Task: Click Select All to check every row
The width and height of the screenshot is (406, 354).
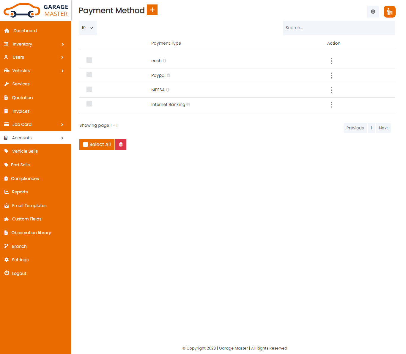Action: 97,144
